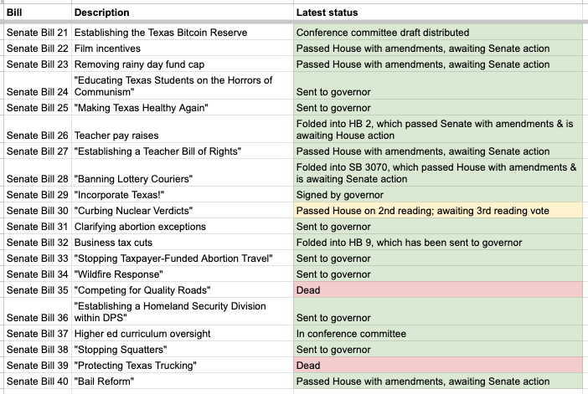
Task: Click status cell for Senate Bill 27
Action: pos(438,151)
